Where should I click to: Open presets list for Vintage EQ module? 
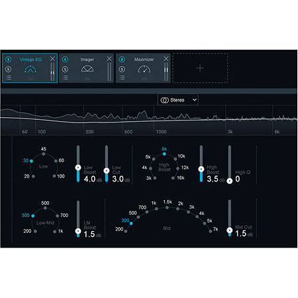9,77
